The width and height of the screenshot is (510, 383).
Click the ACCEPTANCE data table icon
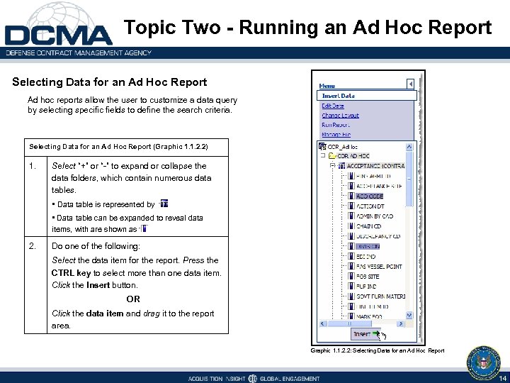tap(341, 166)
